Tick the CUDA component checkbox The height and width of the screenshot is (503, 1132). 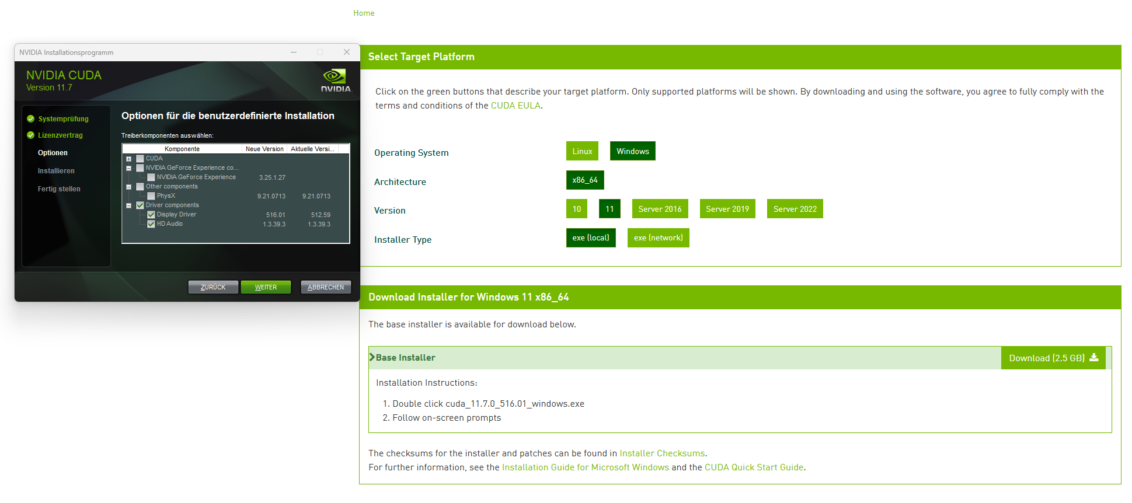click(x=140, y=159)
